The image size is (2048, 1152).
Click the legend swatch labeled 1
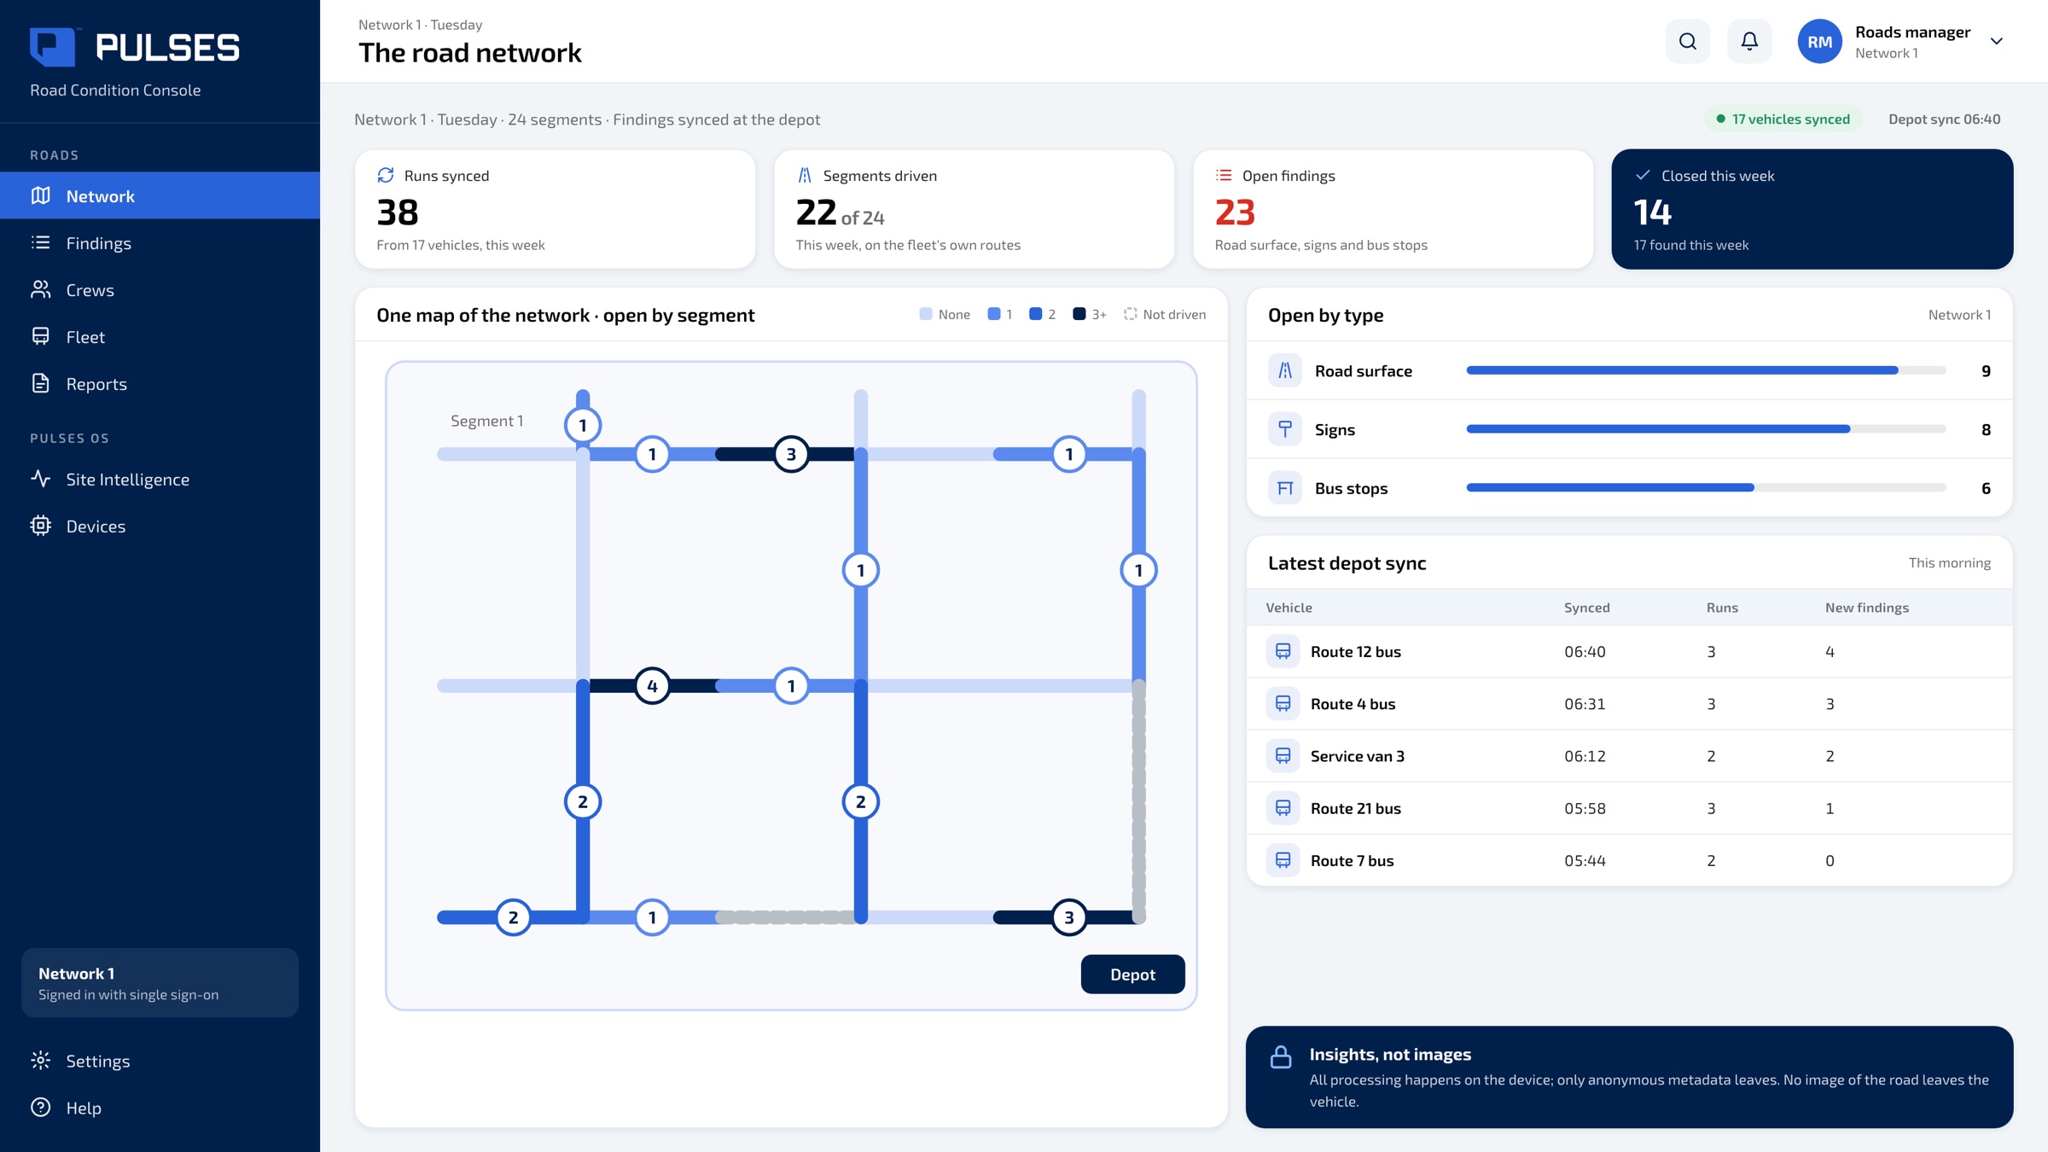[994, 314]
